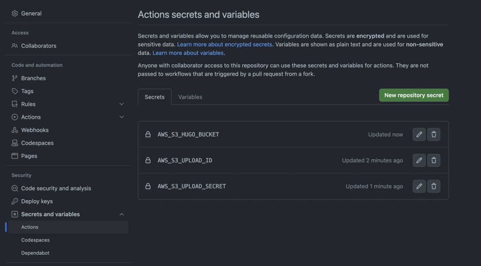The height and width of the screenshot is (266, 481).
Task: Remove AWS_S3_UPLOAD_ID with trash icon
Action: click(x=434, y=160)
